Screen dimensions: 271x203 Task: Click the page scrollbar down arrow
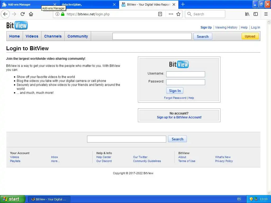point(269,193)
